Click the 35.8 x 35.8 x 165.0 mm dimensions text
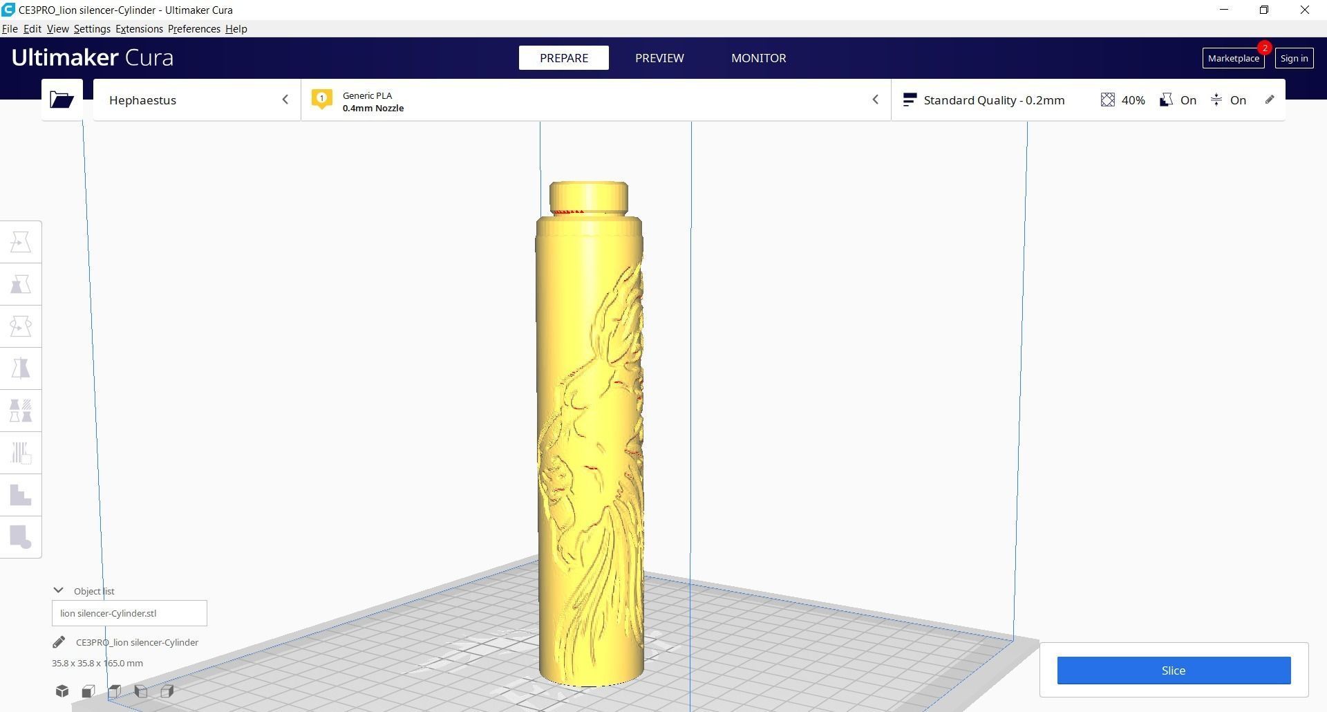 point(97,663)
